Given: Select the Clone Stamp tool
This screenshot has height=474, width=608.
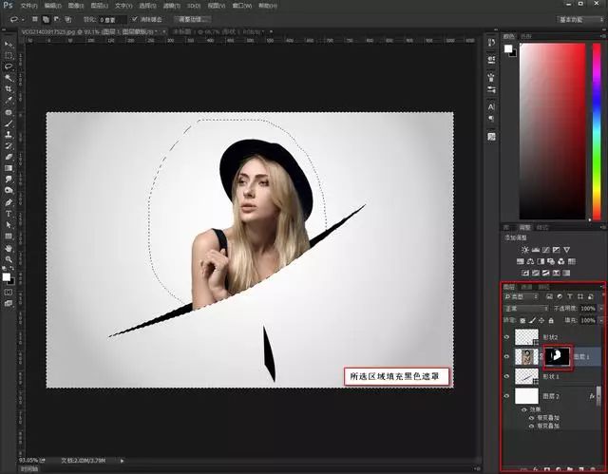Looking at the screenshot, I should 9,135.
